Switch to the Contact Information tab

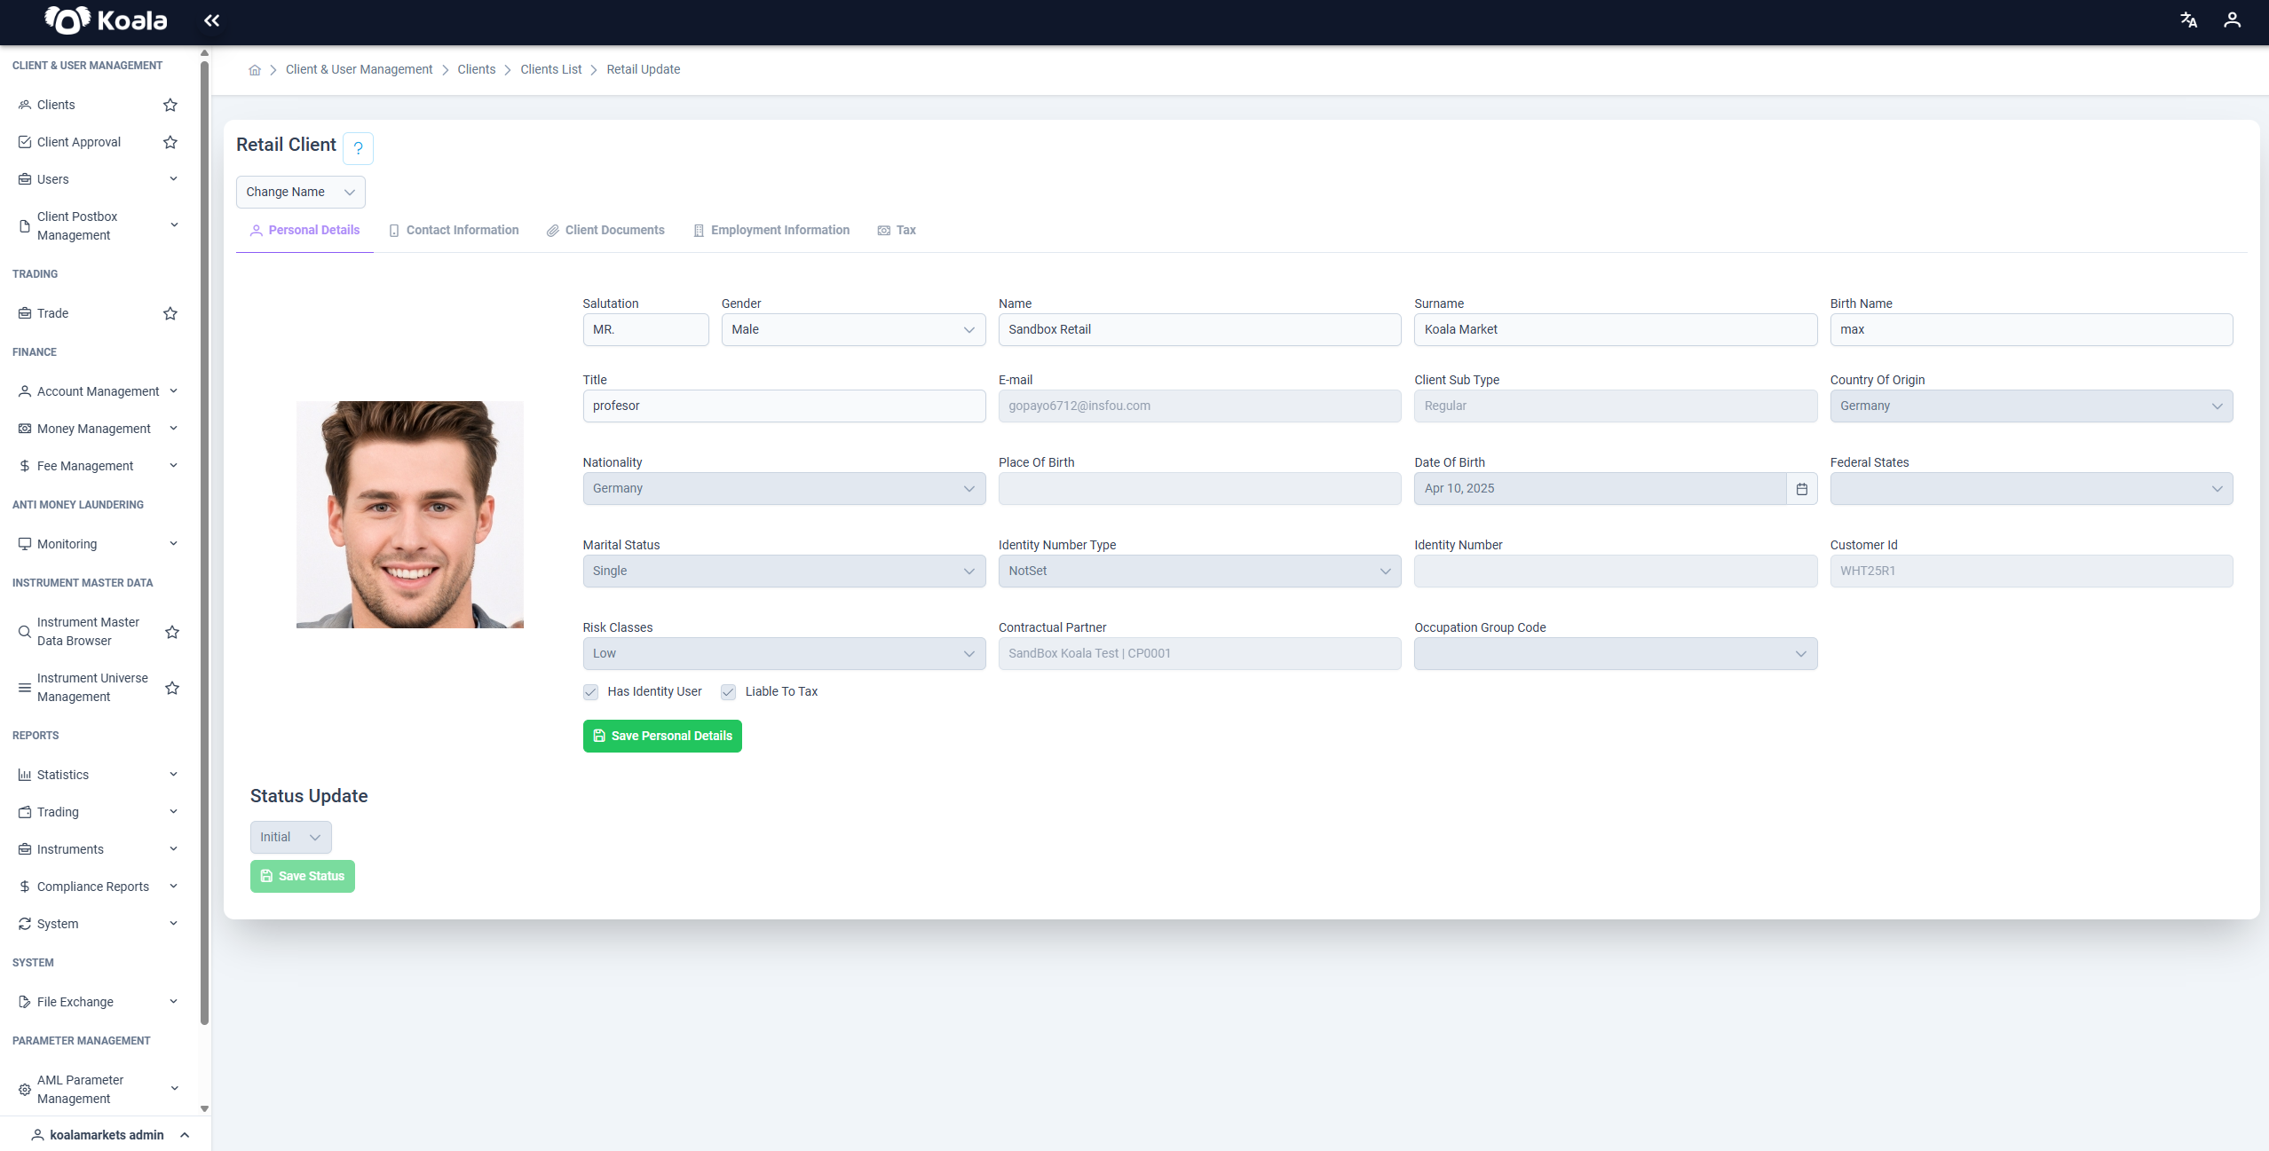(x=454, y=231)
